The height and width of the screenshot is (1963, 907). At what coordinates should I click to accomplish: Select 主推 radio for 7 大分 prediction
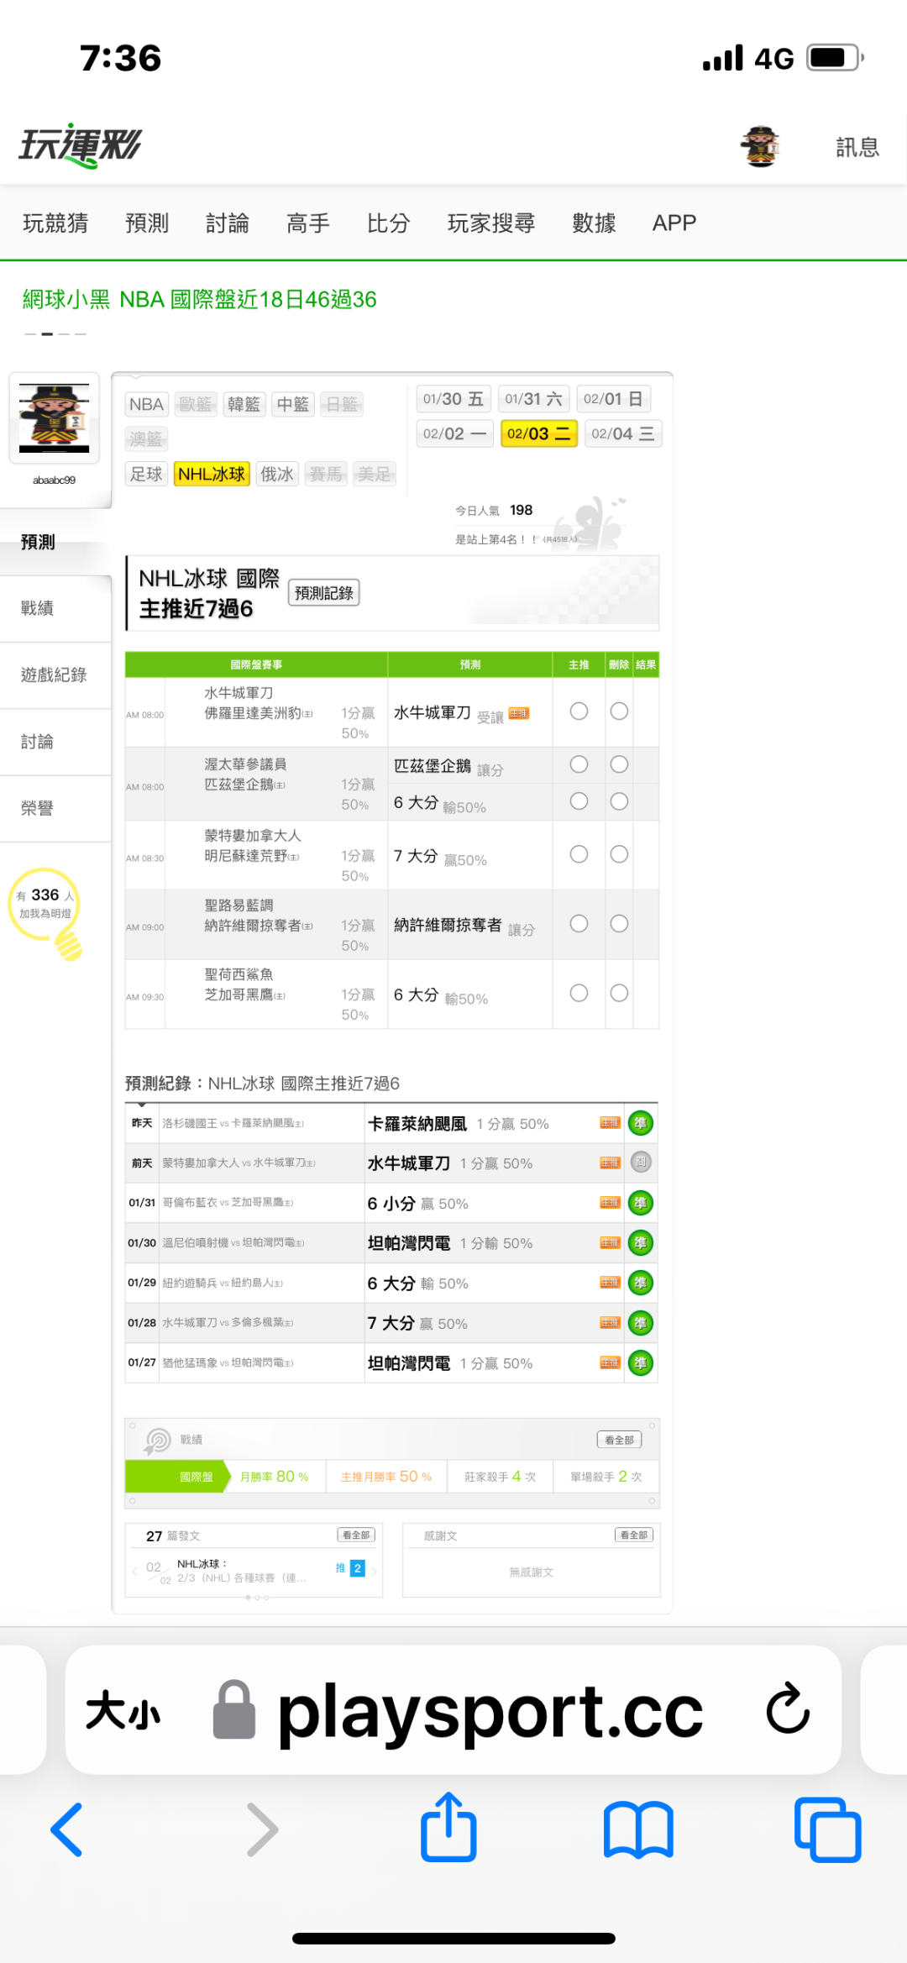pyautogui.click(x=579, y=854)
